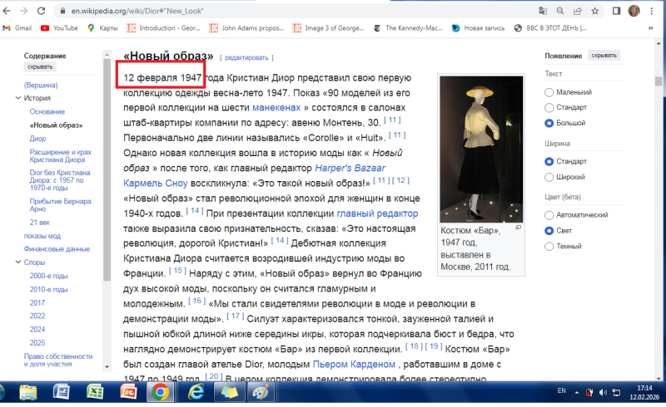Open the Chrome profile avatar

tap(634, 11)
